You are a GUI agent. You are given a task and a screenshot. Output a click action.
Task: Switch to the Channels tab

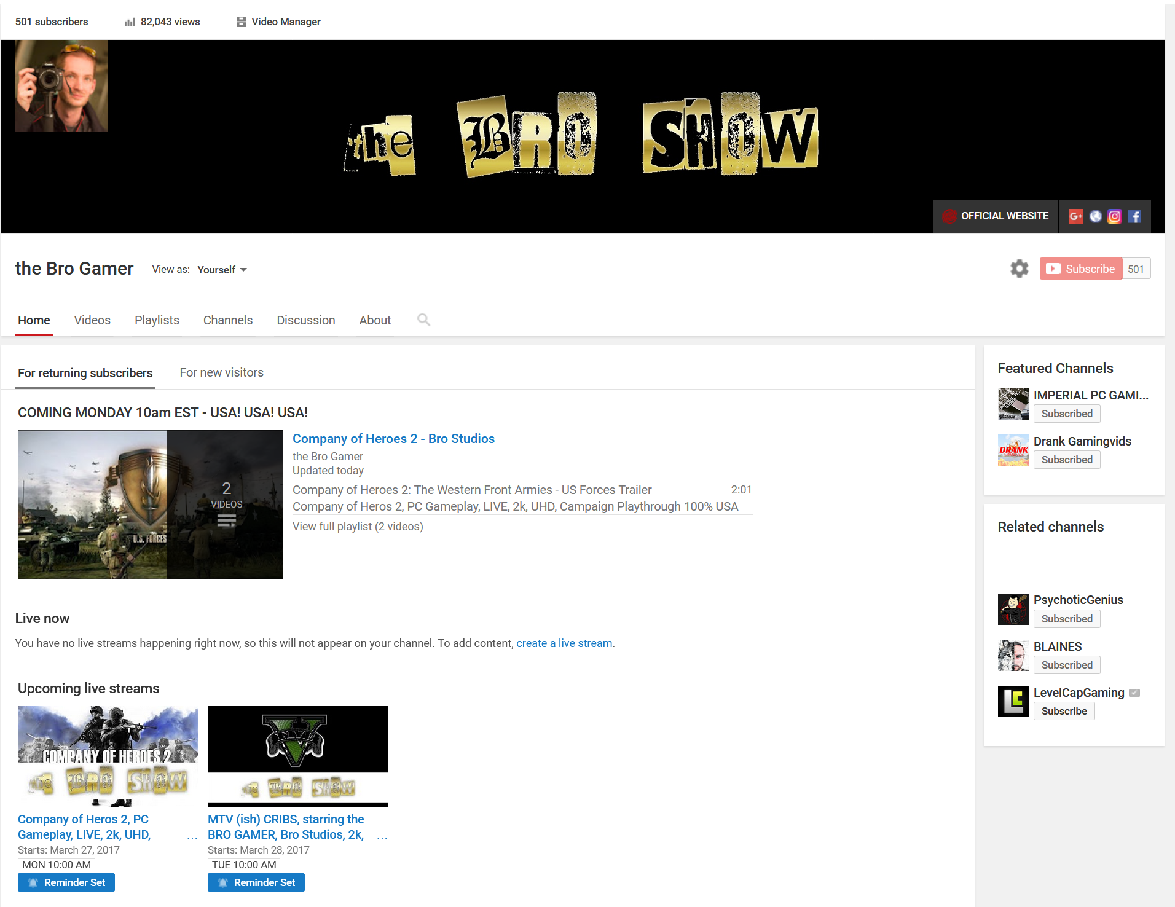click(x=228, y=320)
